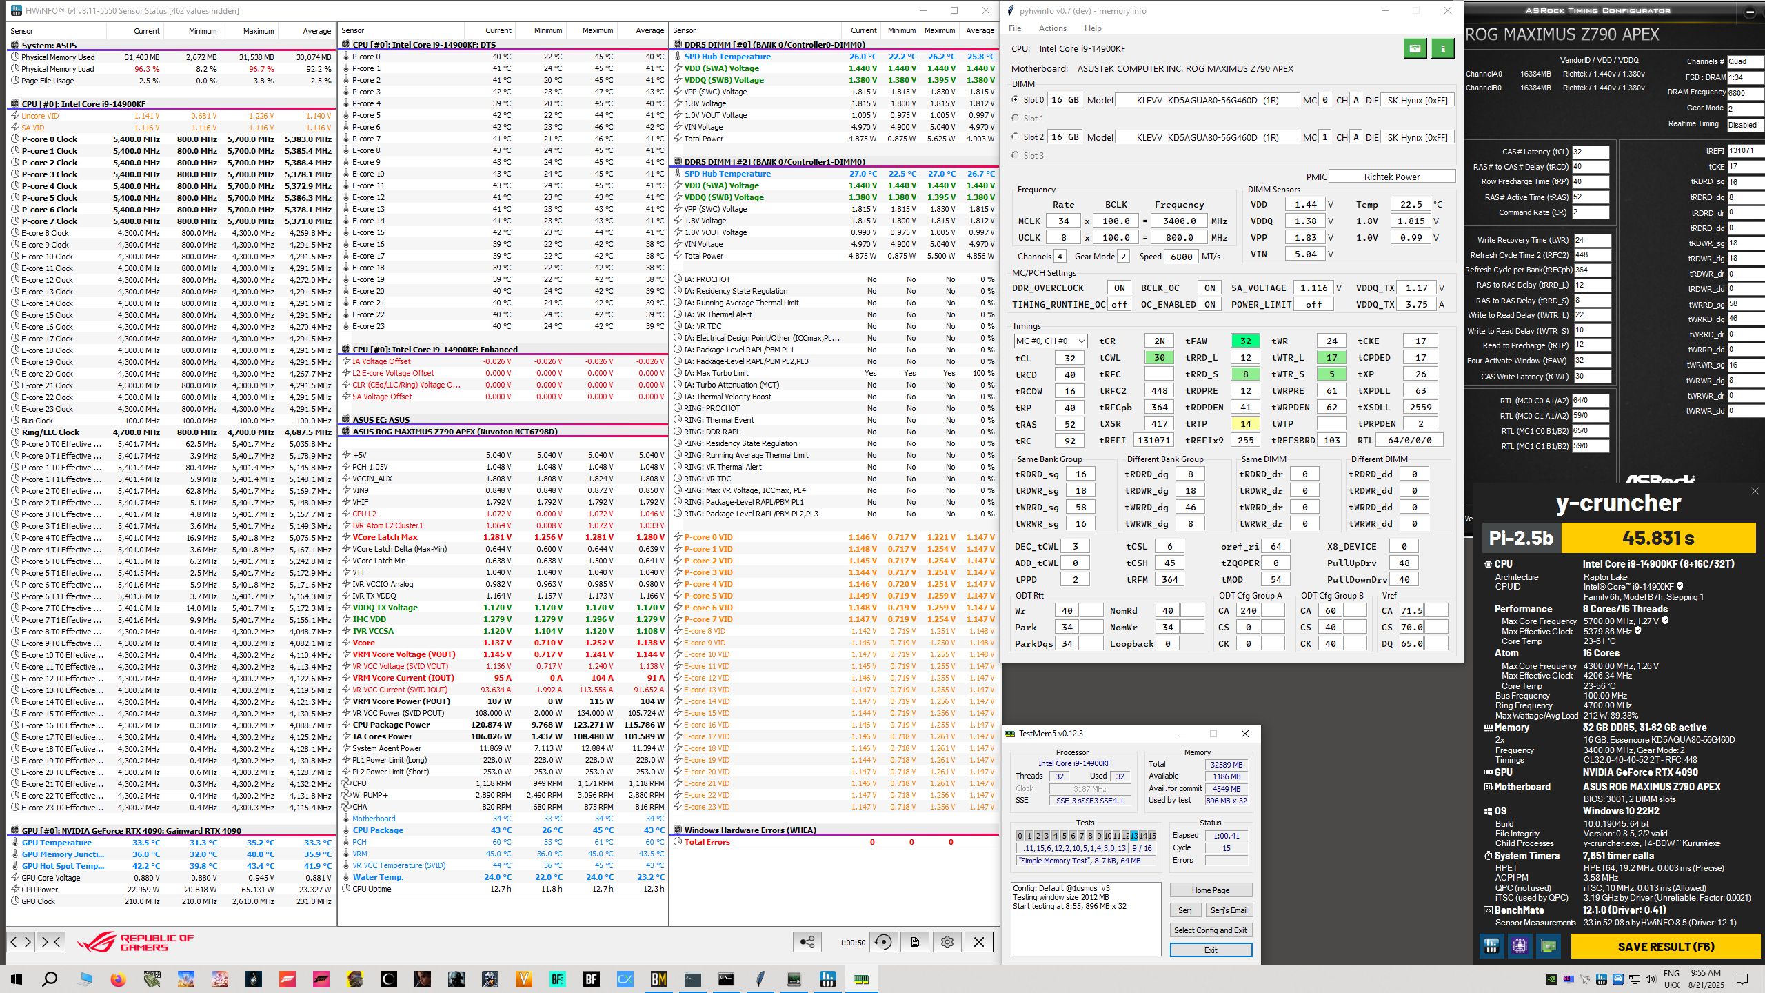Screen dimensions: 1765x993
Task: Close the y-cruncher result panel
Action: [x=1755, y=491]
